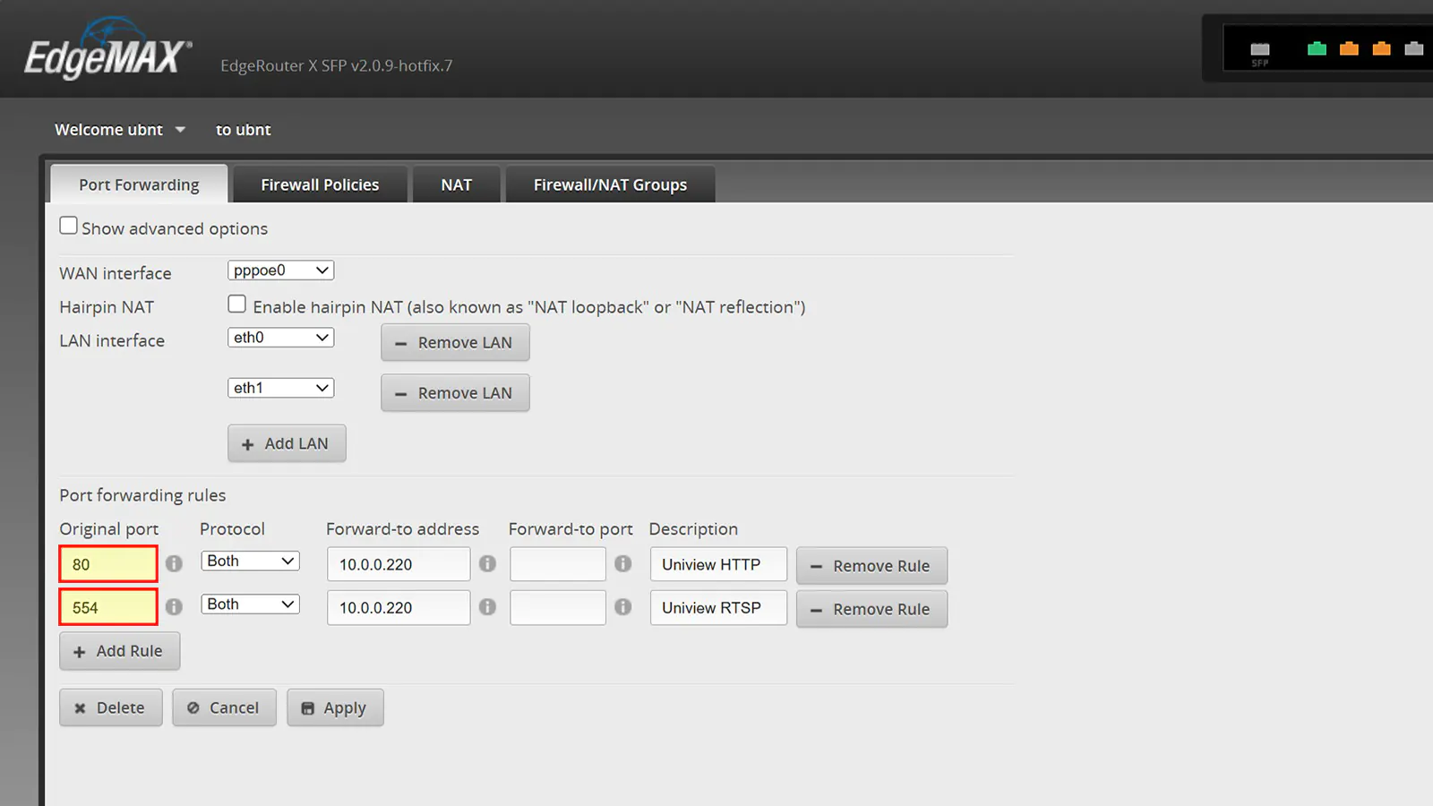Click the EdgeRouter X SFP version text
The height and width of the screenshot is (806, 1433).
[x=337, y=65]
